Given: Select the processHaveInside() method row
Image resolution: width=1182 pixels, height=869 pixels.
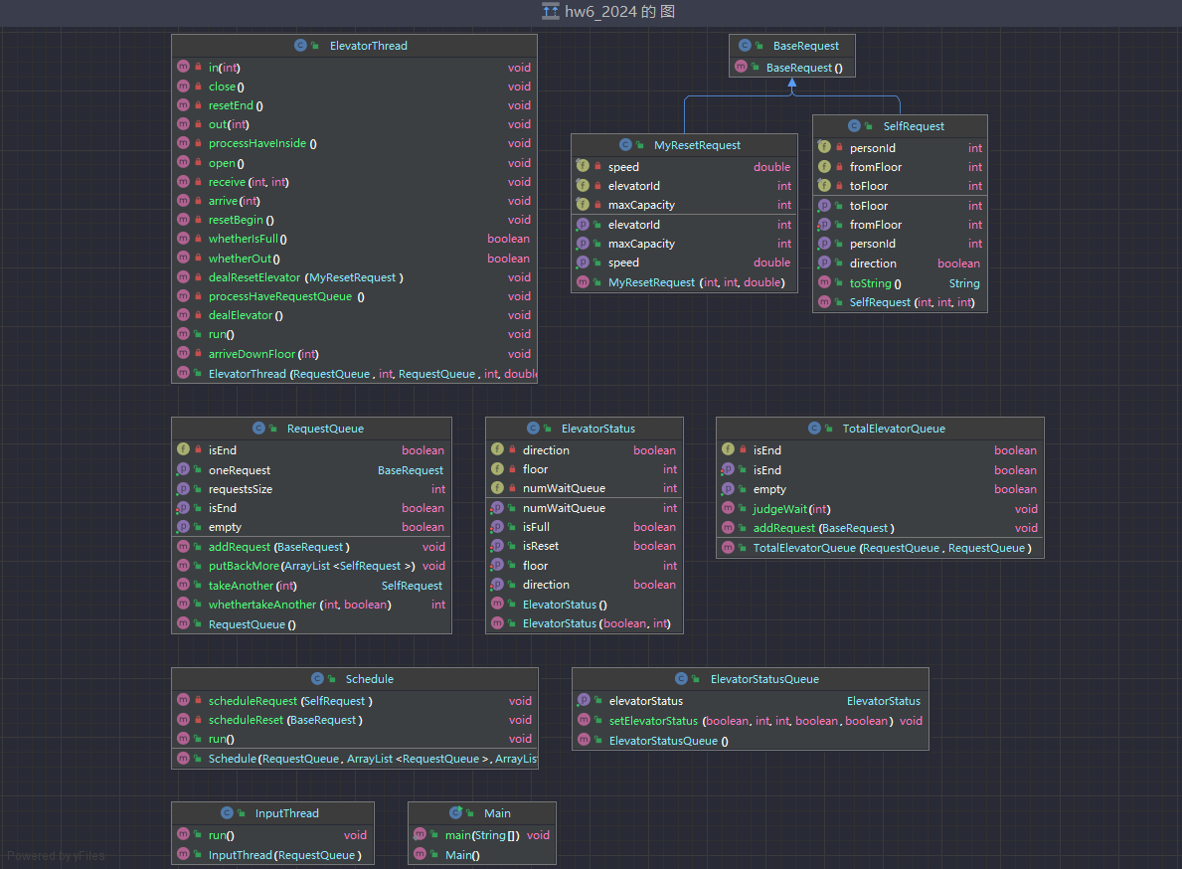Looking at the screenshot, I should click(x=354, y=143).
